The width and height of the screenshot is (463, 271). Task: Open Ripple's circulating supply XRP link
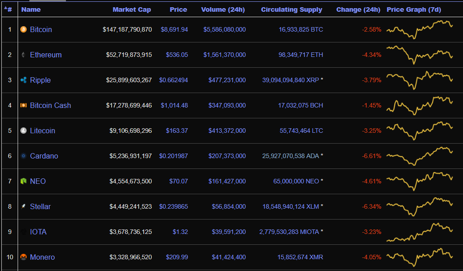290,80
